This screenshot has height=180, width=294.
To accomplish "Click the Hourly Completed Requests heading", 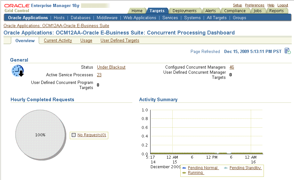I will coord(42,100).
